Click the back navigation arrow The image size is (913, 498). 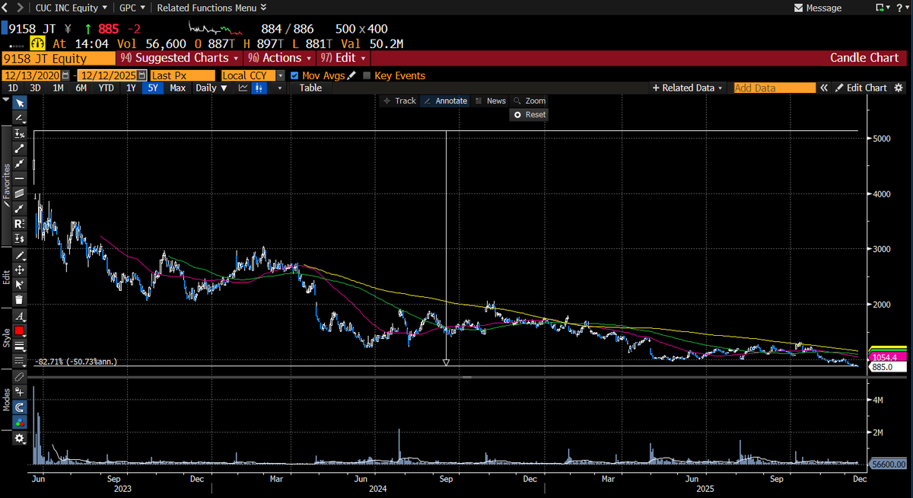pos(5,8)
